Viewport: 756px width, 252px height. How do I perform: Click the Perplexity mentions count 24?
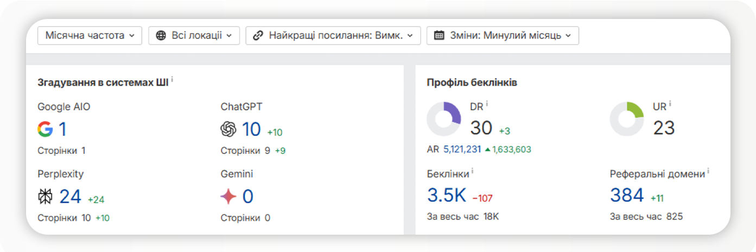[70, 196]
